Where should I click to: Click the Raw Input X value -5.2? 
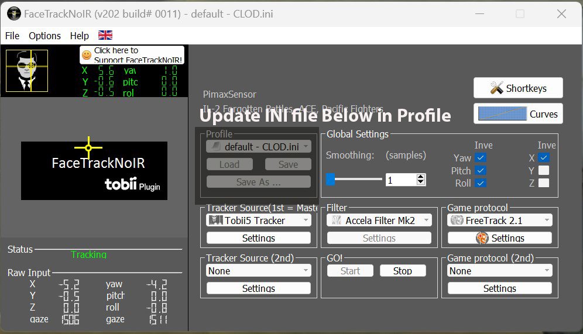coord(69,284)
